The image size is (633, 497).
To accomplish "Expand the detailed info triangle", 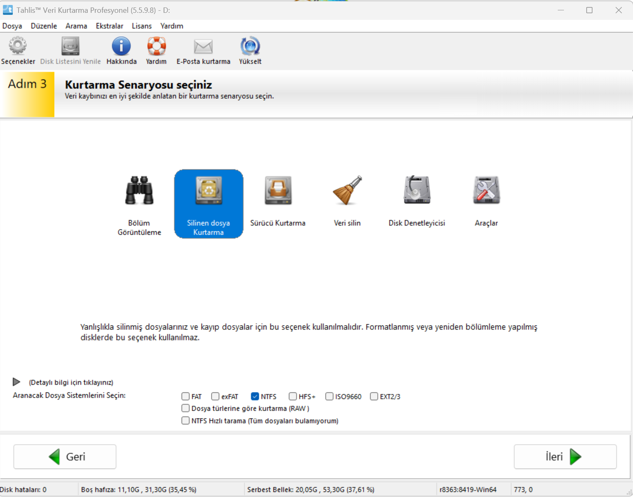I will pyautogui.click(x=17, y=382).
